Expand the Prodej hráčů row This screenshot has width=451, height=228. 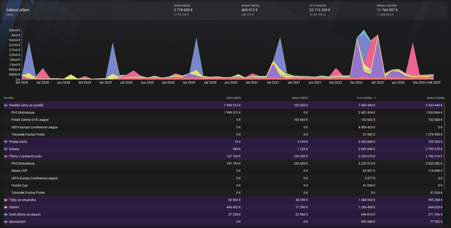(224, 142)
